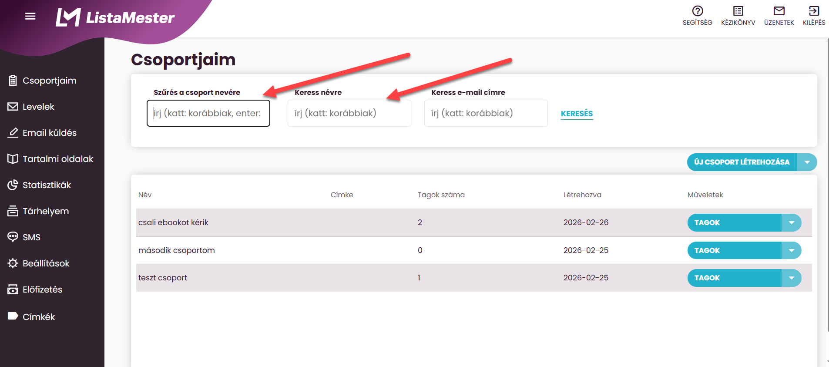Focus the Keress e-mail címre input field
This screenshot has height=367, width=829.
(486, 113)
